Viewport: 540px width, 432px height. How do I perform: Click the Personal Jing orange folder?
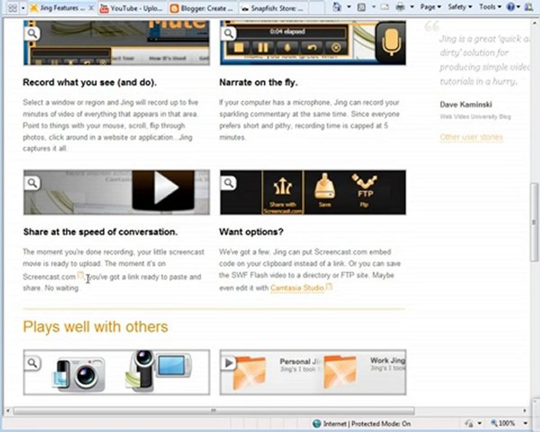pos(250,373)
